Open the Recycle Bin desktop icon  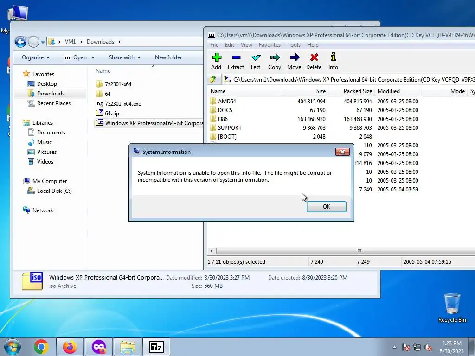(x=452, y=308)
